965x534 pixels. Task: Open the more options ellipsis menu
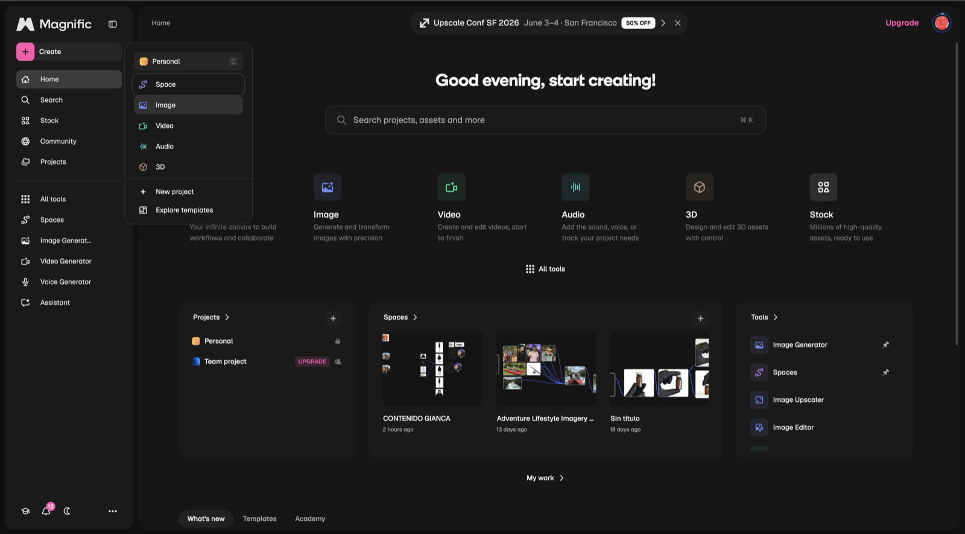pyautogui.click(x=113, y=511)
